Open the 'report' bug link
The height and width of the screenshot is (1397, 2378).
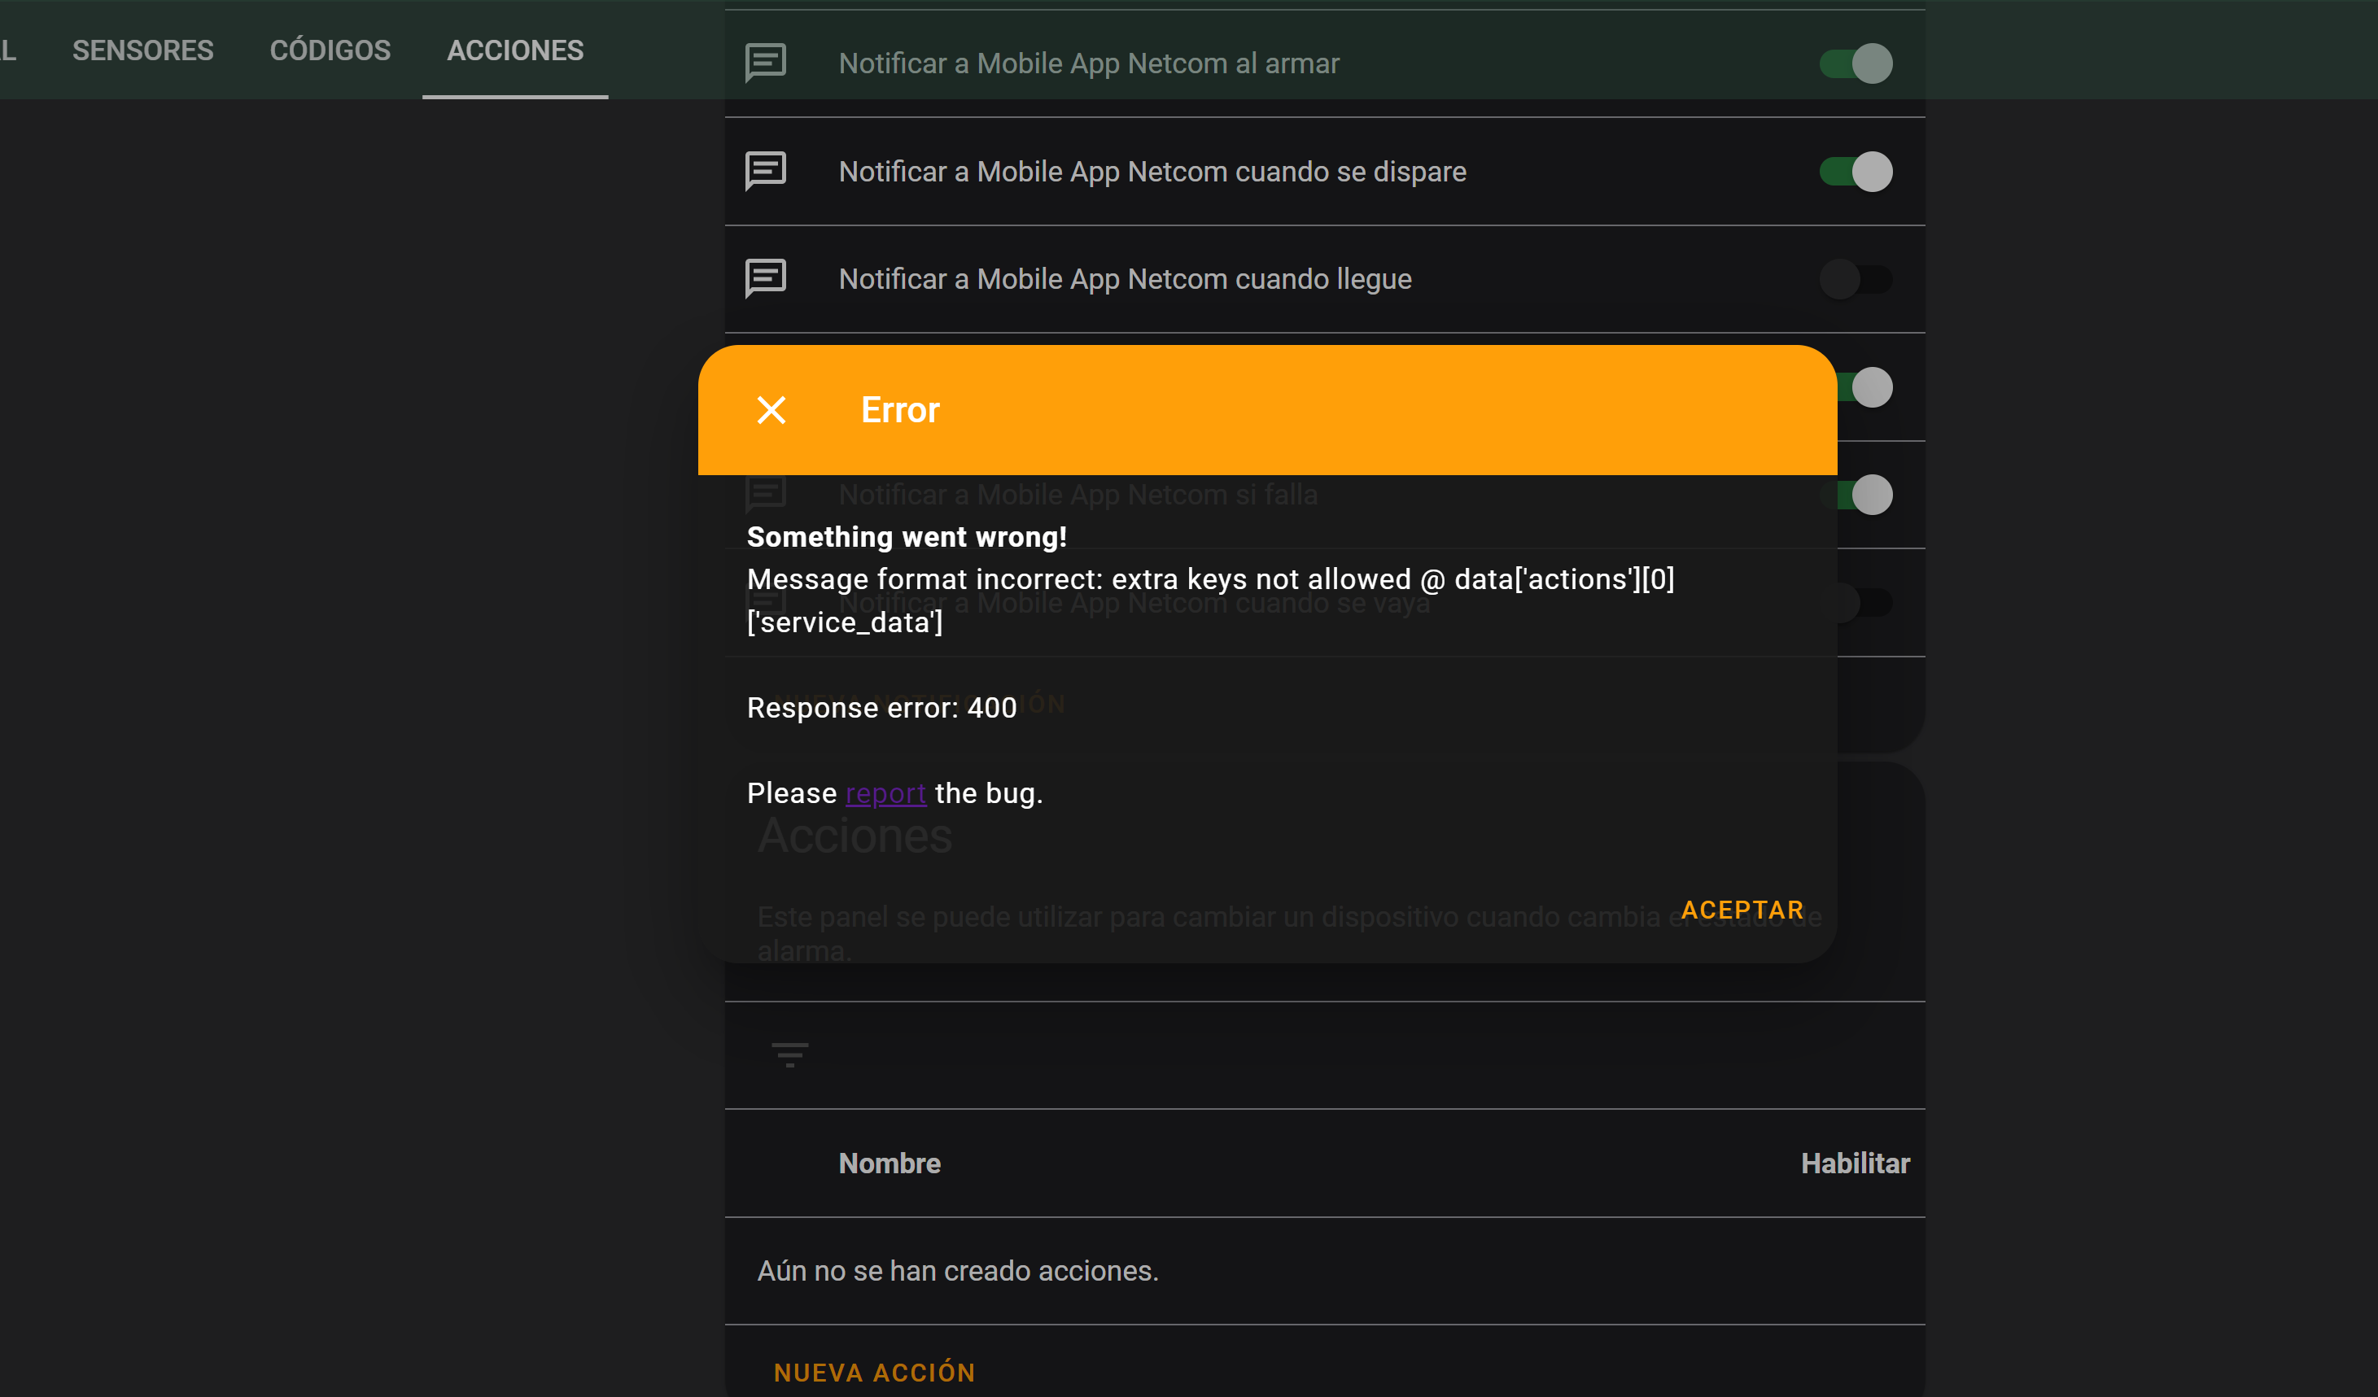point(884,792)
